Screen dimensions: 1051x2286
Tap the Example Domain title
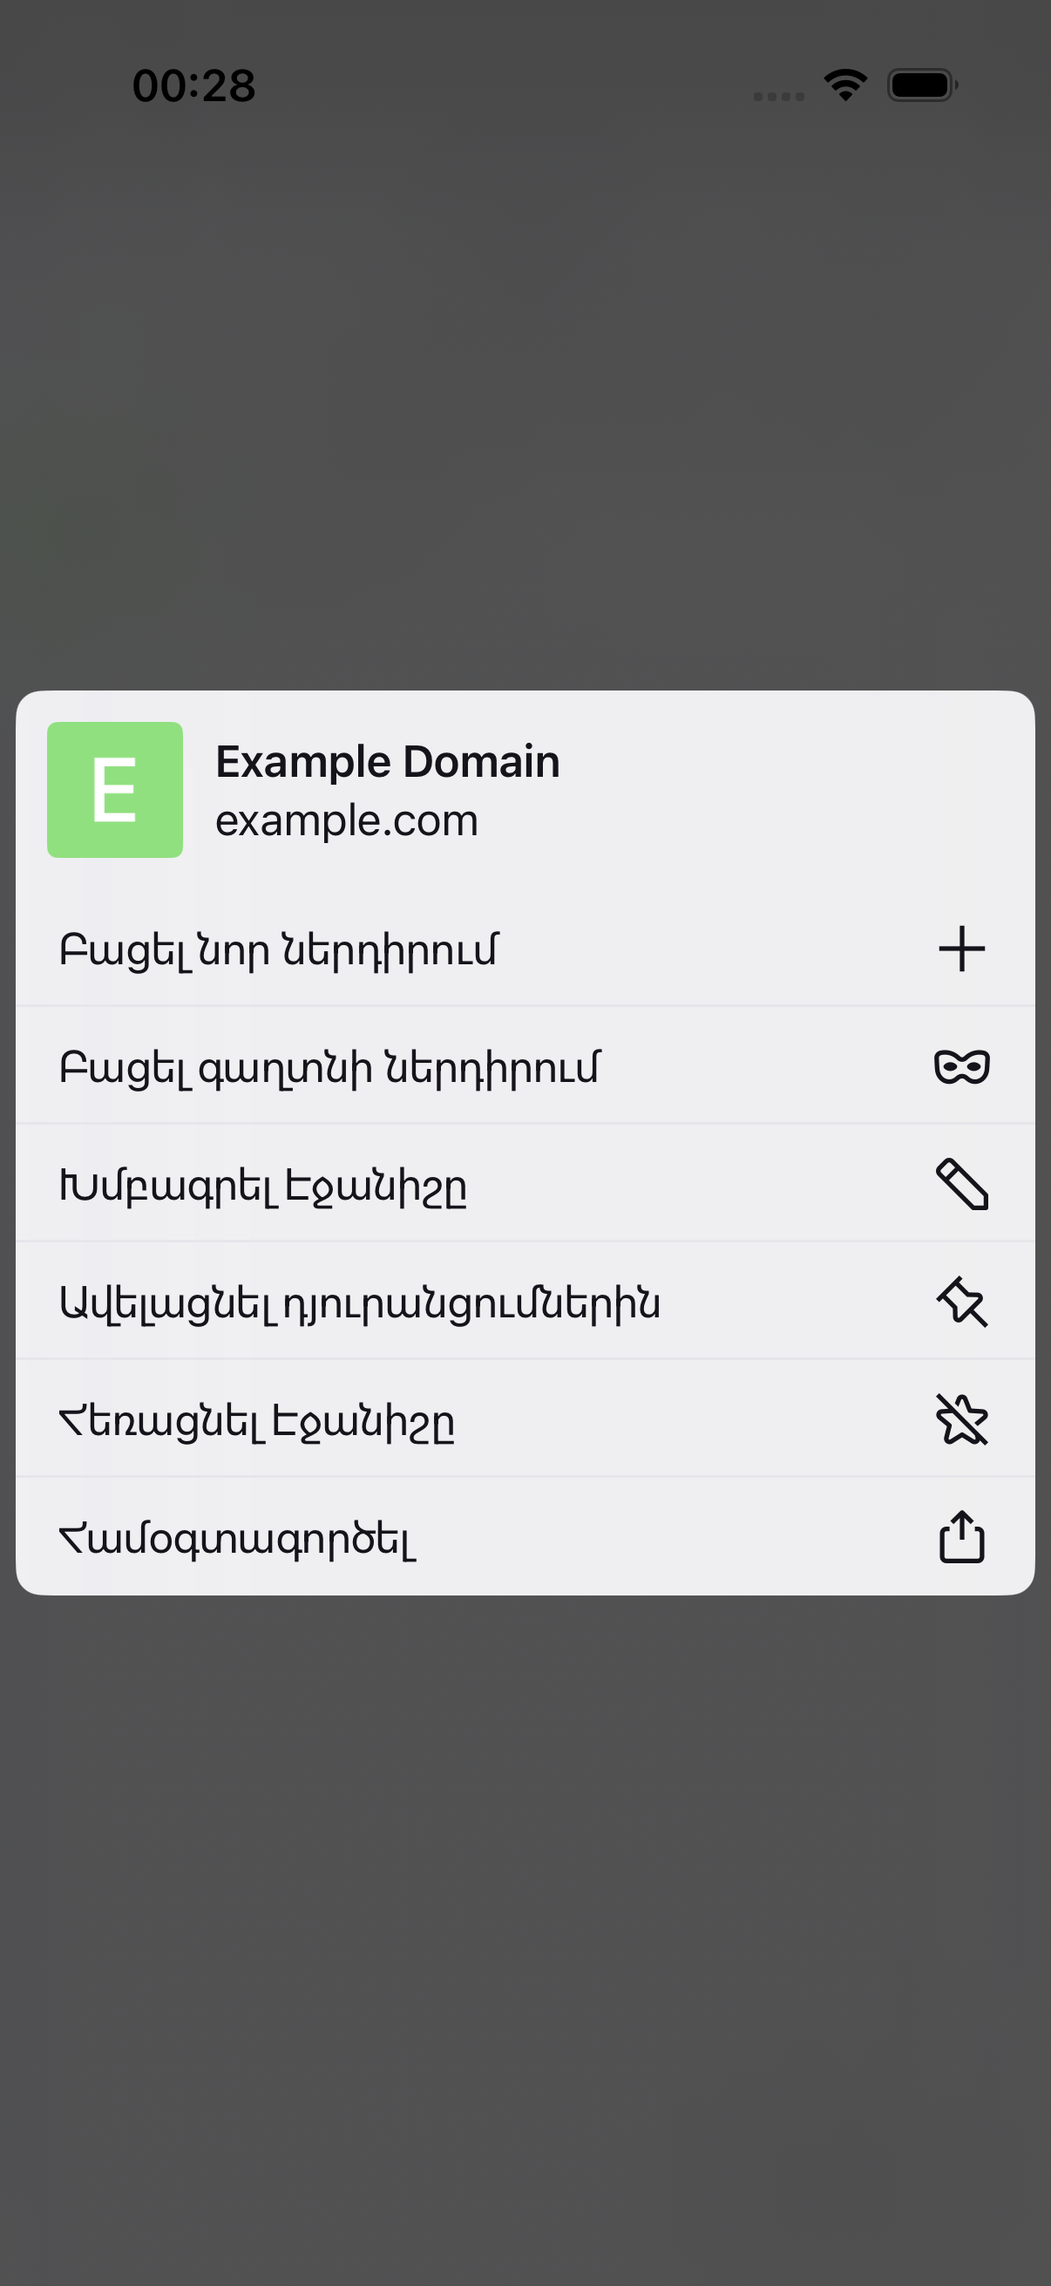coord(388,761)
